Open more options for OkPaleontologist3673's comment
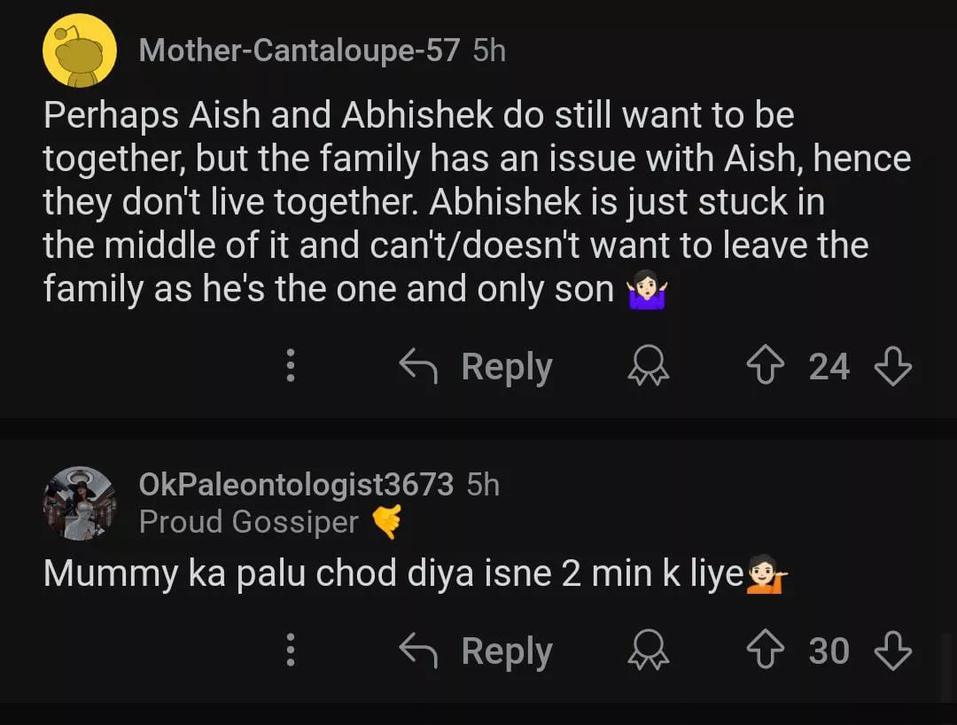The image size is (957, 725). coord(290,651)
